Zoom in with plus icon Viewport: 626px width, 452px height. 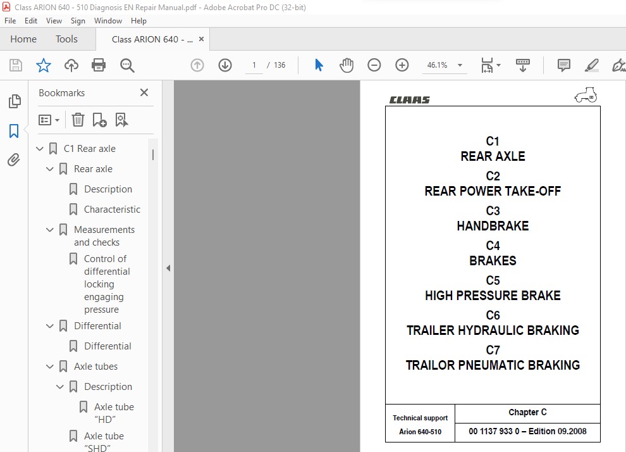point(402,65)
